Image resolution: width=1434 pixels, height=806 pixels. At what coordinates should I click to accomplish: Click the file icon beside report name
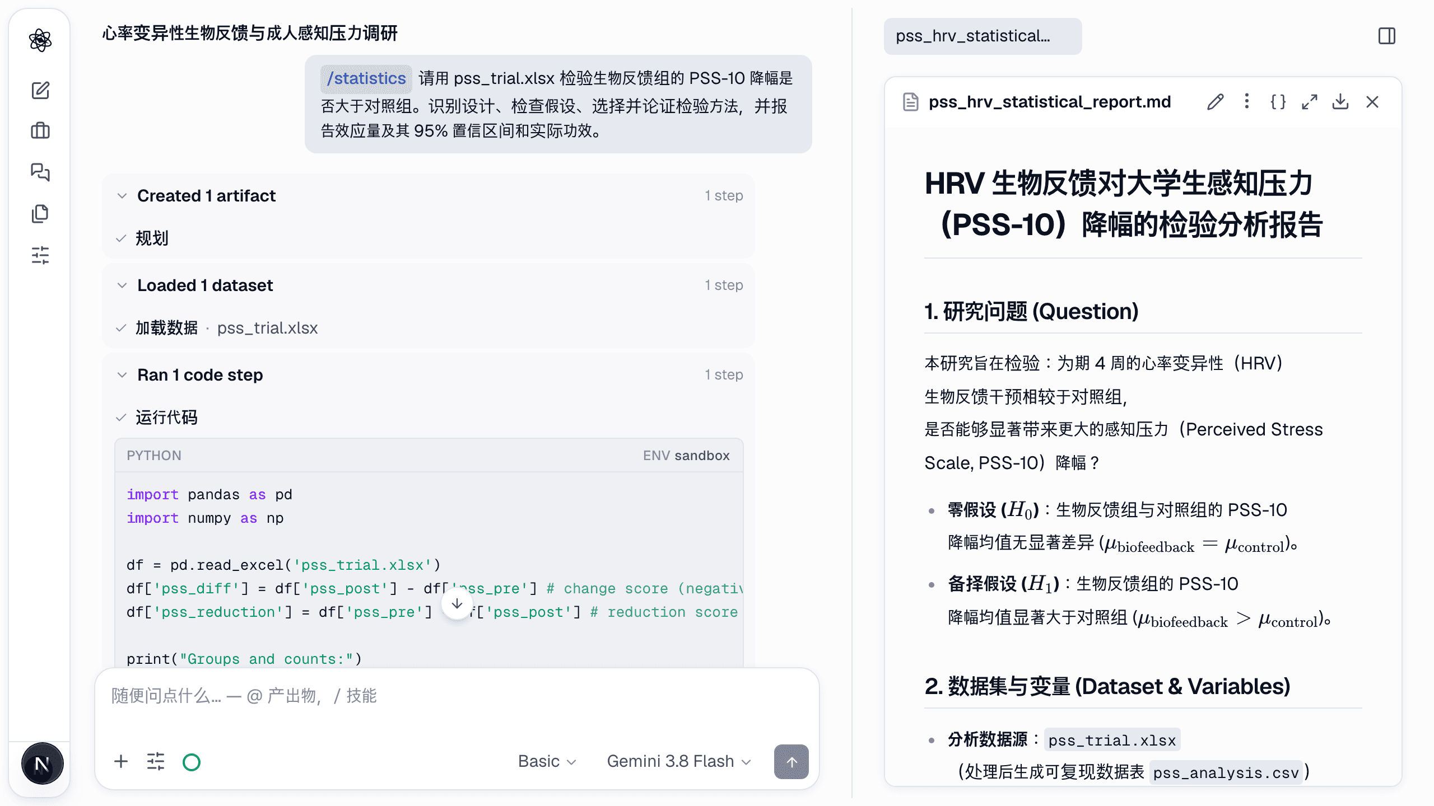pos(911,102)
